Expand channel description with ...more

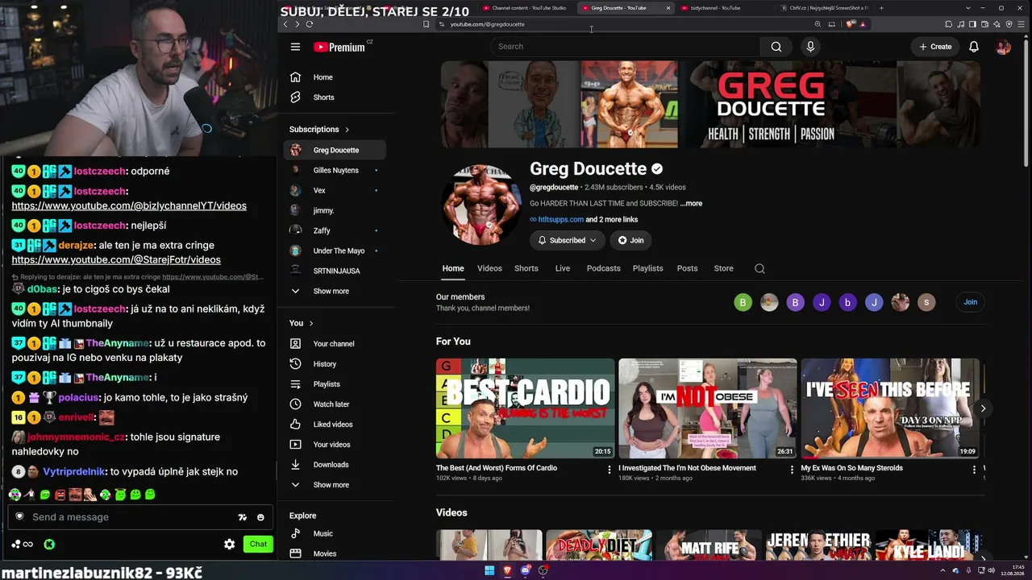click(691, 204)
